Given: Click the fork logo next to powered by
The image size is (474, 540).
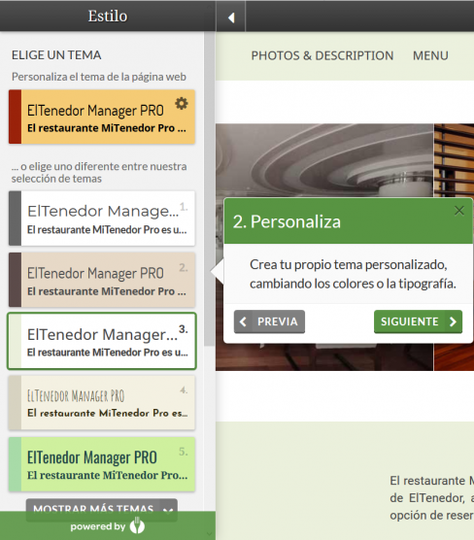Looking at the screenshot, I should (x=137, y=525).
